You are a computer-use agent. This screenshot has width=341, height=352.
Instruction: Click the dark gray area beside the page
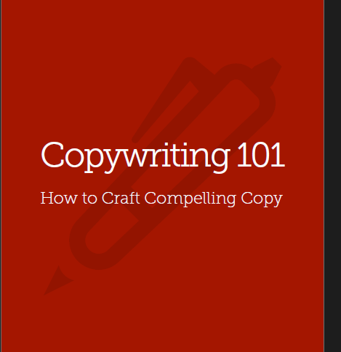coord(333,176)
